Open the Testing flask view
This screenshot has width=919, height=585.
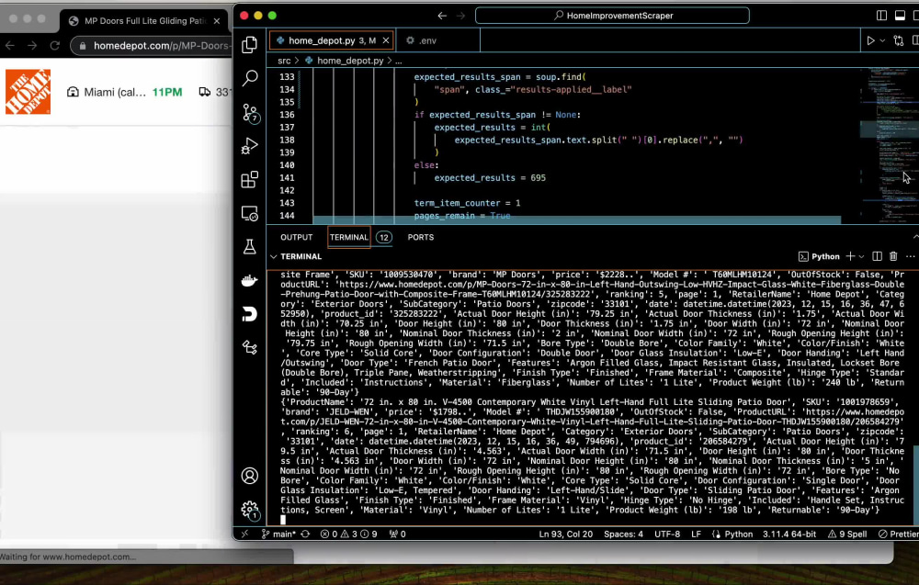(x=249, y=247)
